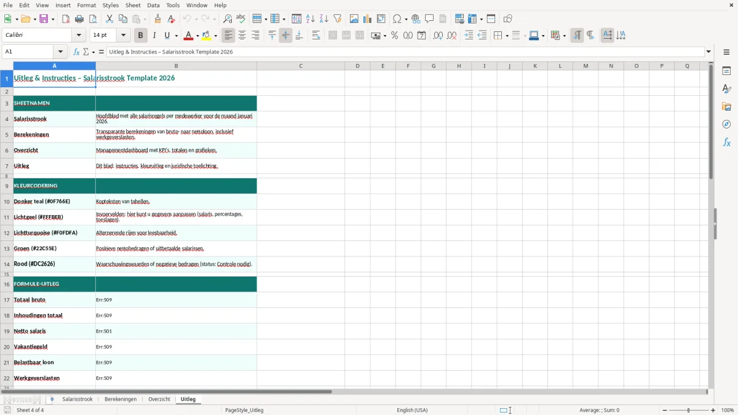Screen dimensions: 738x415
Task: Open the Format menu
Action: point(87,5)
